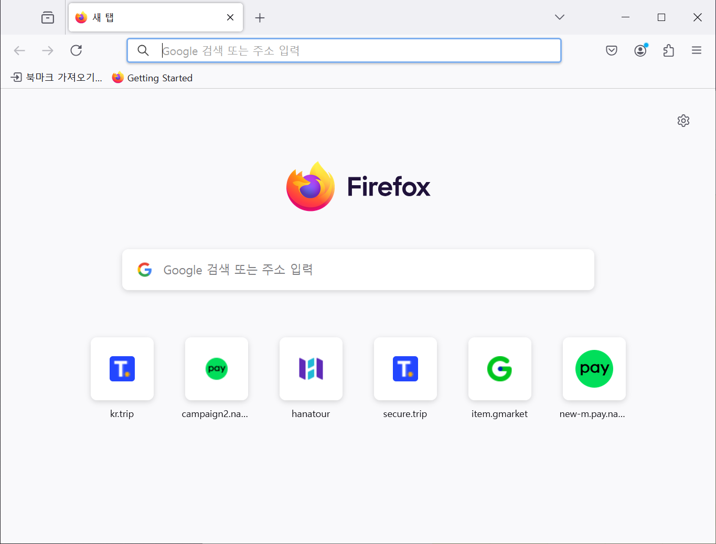The height and width of the screenshot is (544, 716).
Task: Open the Pocket save icon
Action: [612, 50]
